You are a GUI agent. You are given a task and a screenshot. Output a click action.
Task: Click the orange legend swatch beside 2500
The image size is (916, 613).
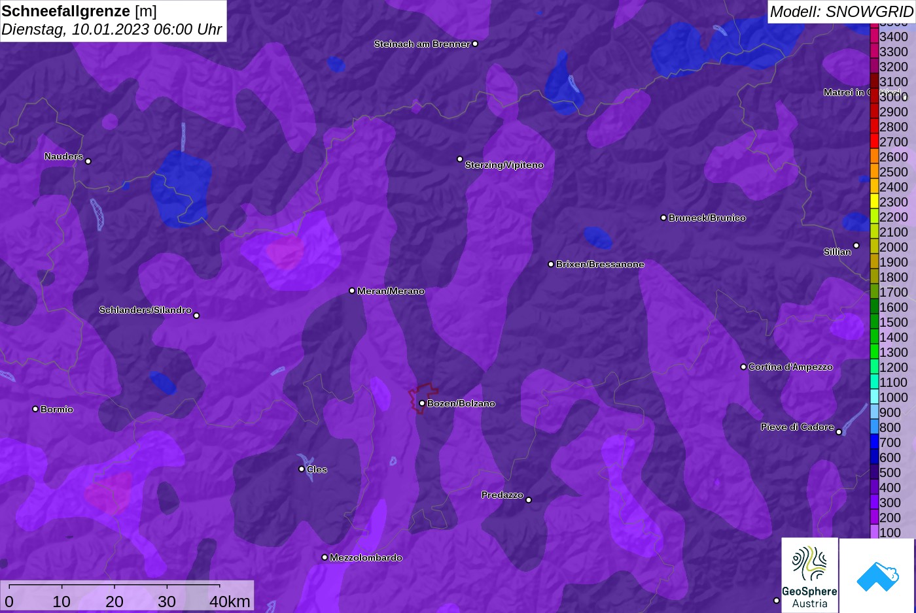(x=874, y=171)
